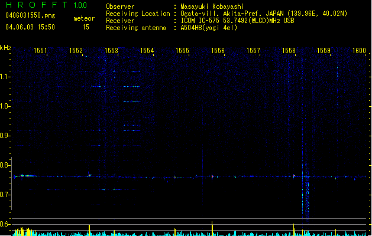Click the tallest yellow amplitude spike below 1556
Image resolution: width=372 pixels, height=236 pixels.
[x=212, y=228]
